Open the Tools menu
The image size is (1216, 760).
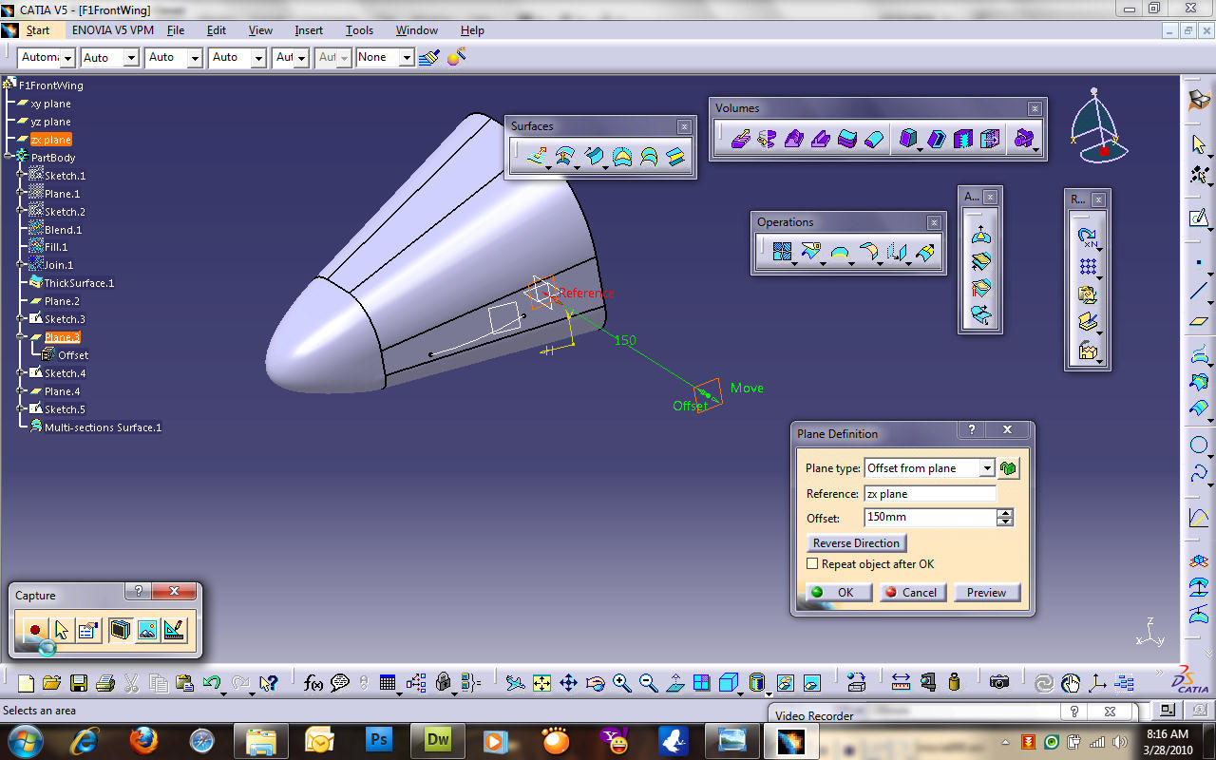click(x=359, y=29)
